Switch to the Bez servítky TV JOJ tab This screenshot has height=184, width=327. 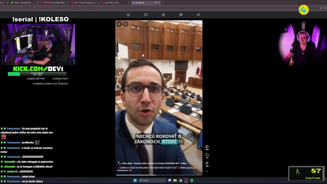coord(115,3)
